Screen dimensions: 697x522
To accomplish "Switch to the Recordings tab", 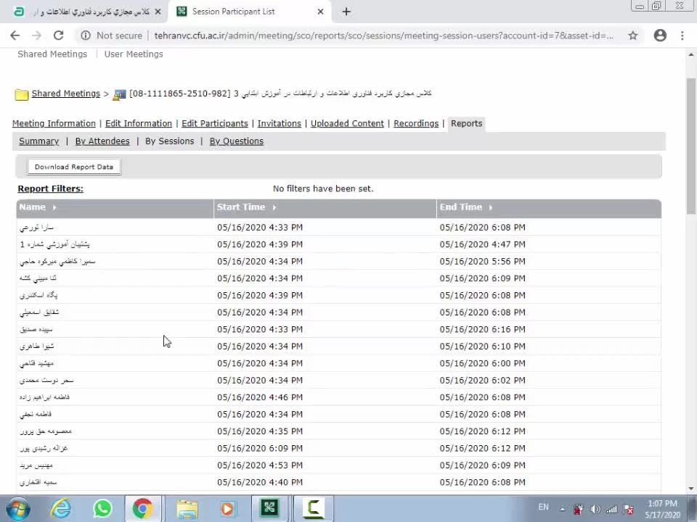I will pos(416,123).
